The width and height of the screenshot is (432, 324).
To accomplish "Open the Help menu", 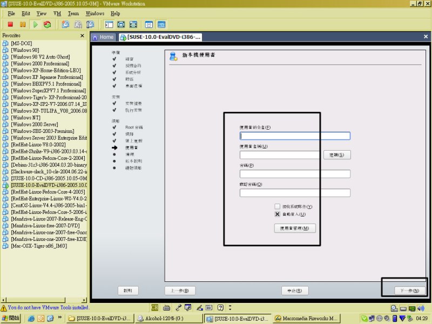I will pyautogui.click(x=115, y=13).
